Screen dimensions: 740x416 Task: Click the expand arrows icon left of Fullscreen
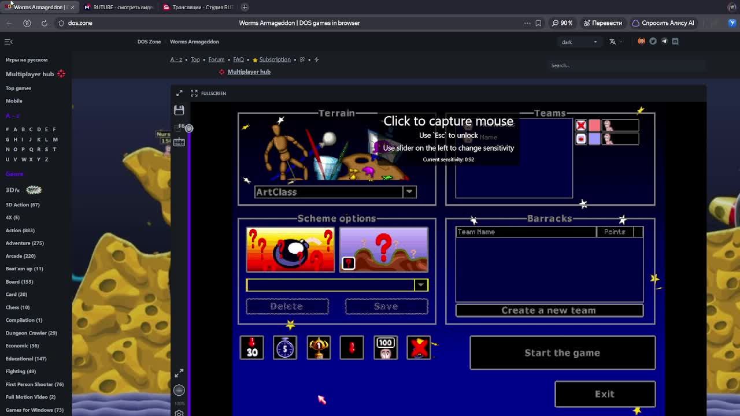(179, 93)
